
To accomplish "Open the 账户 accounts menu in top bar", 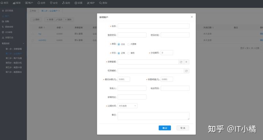I will (29, 3).
